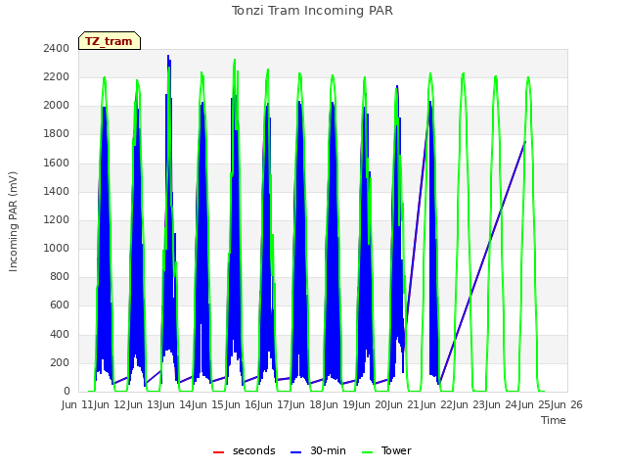Screen dimensions: 626x470
Task: Click the TZ_tram label badge
Action: point(110,41)
